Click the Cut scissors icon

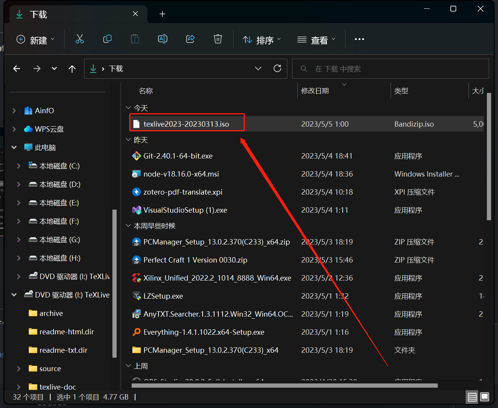tap(79, 39)
